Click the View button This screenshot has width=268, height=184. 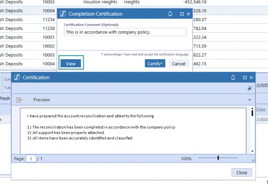coord(71,63)
